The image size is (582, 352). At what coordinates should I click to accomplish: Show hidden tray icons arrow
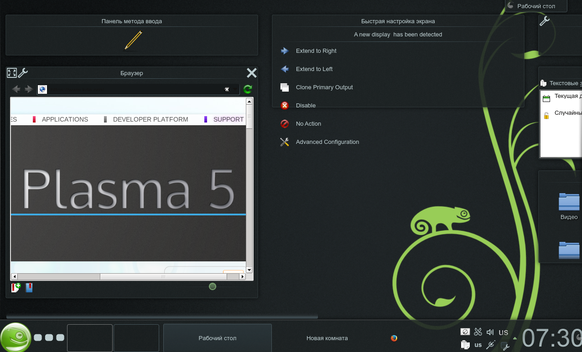tap(515, 338)
